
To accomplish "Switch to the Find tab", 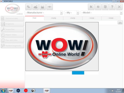I will coord(34,18).
